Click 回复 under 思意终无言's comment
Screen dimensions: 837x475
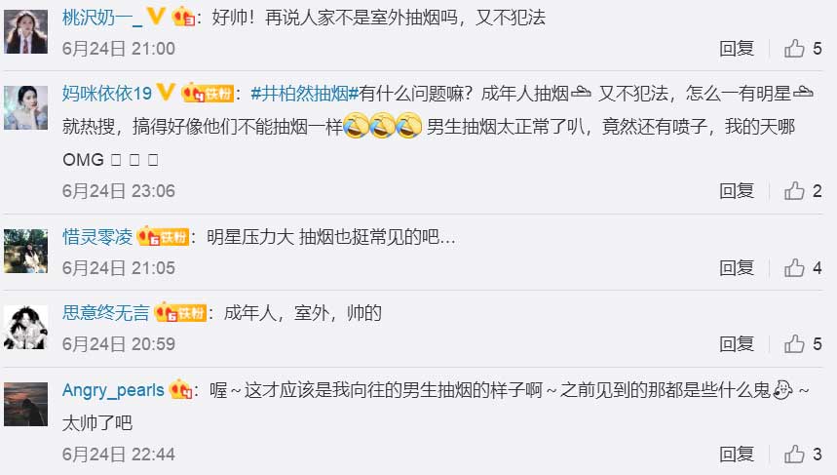pos(737,343)
